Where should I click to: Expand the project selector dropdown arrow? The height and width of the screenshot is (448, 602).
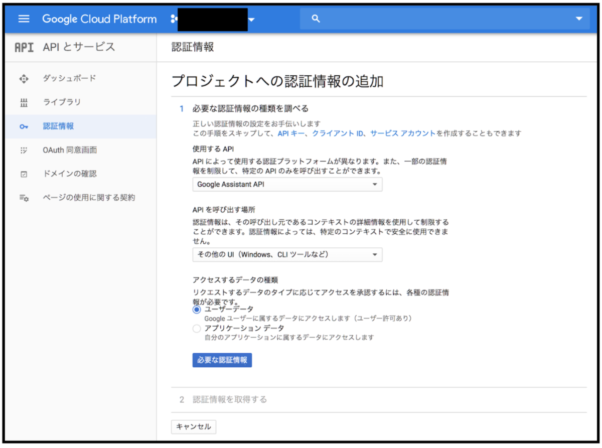252,20
